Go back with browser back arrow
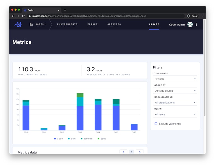Viewport: 215px width, 166px height. tap(13, 16)
